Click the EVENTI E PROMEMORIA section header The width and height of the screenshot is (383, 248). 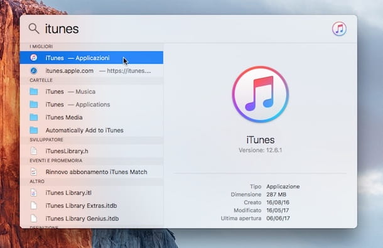tap(56, 161)
